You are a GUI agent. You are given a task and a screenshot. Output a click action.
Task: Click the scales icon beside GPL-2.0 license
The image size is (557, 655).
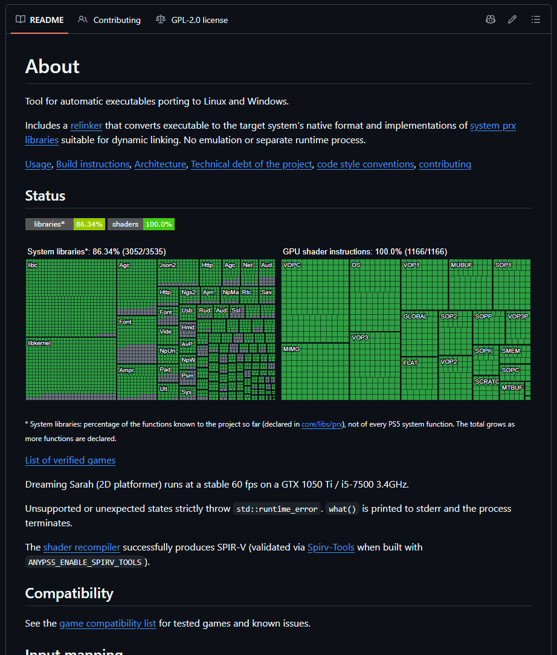160,19
